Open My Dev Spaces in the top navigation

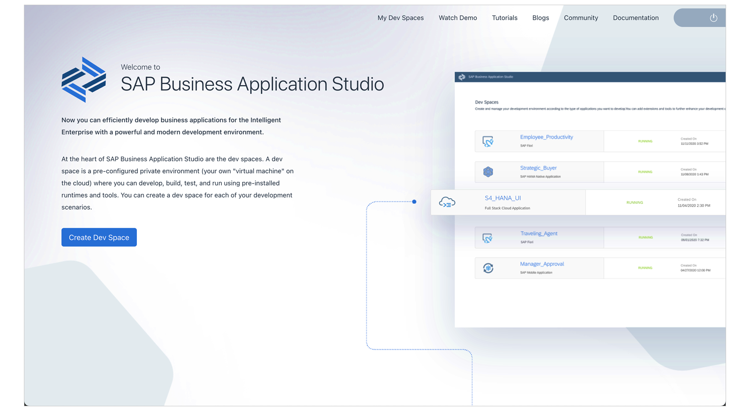click(401, 18)
